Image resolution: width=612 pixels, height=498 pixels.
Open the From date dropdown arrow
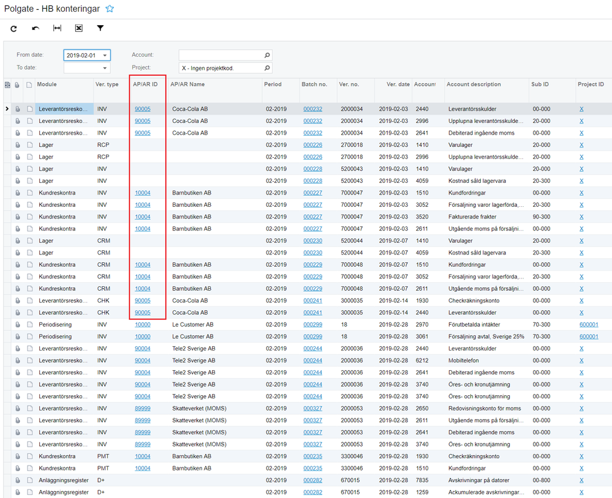coord(105,56)
